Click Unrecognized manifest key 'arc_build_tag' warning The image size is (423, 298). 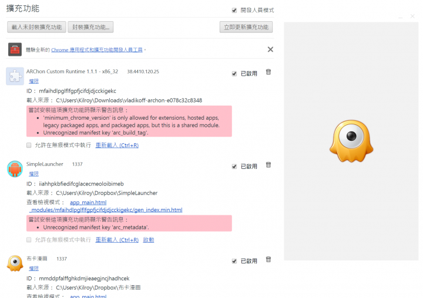click(x=96, y=133)
